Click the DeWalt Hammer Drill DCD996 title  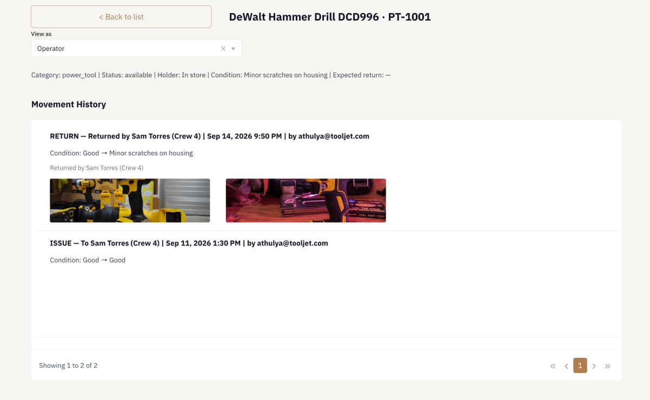pyautogui.click(x=330, y=17)
